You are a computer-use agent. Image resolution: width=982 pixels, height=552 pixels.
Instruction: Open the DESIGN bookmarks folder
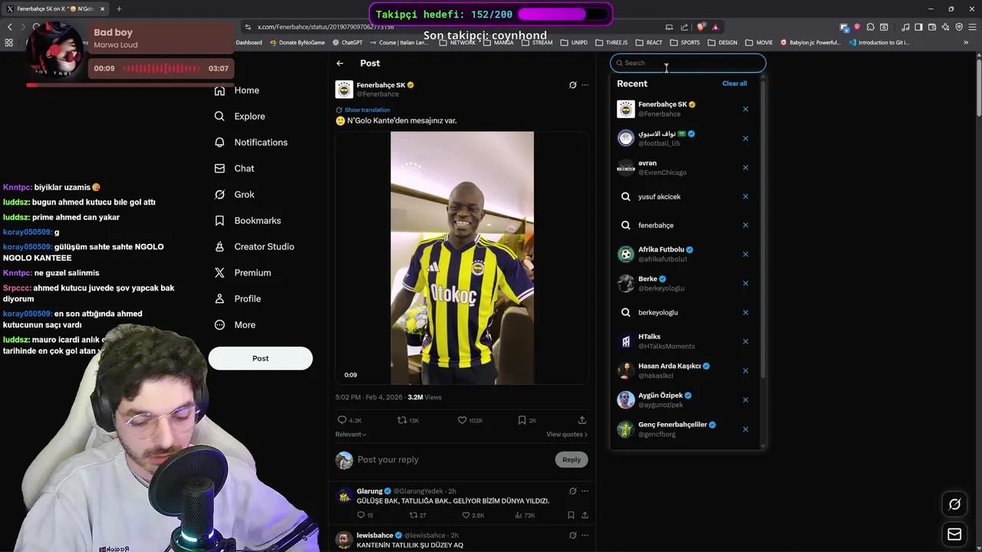(x=722, y=43)
